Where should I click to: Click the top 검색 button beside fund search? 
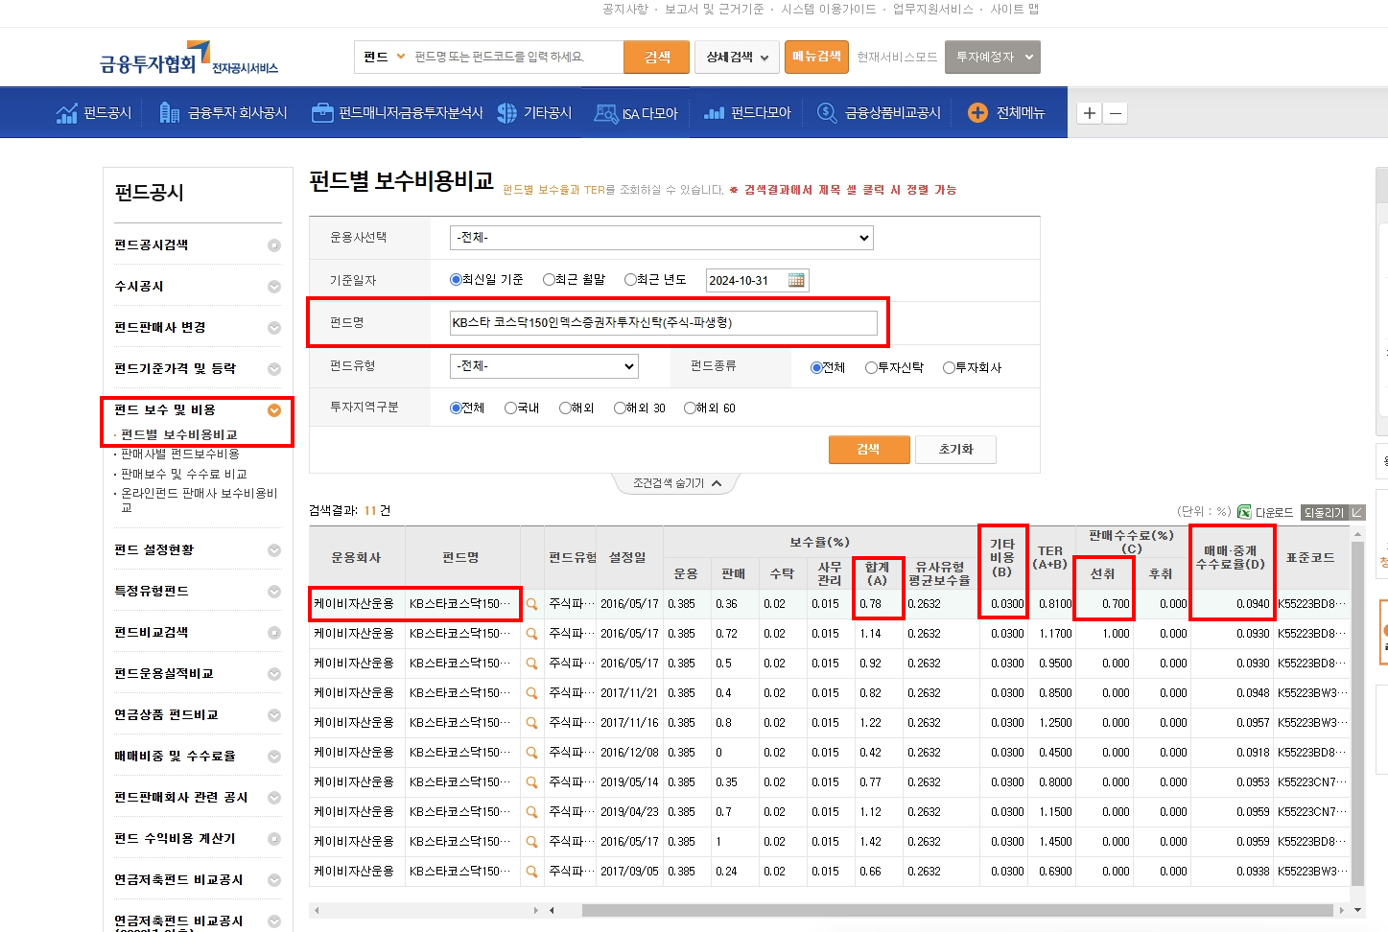[657, 57]
